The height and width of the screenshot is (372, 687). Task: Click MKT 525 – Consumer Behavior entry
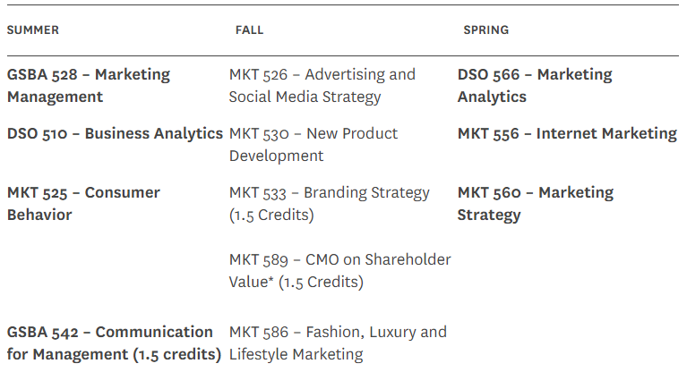[83, 204]
